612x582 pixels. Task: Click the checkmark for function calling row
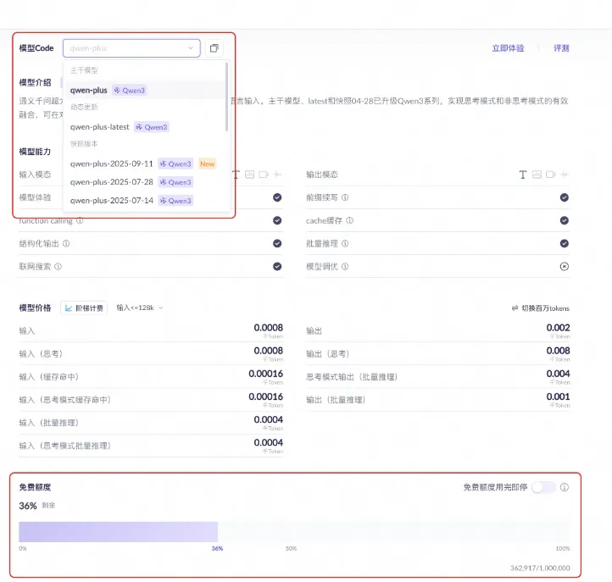[x=277, y=220]
